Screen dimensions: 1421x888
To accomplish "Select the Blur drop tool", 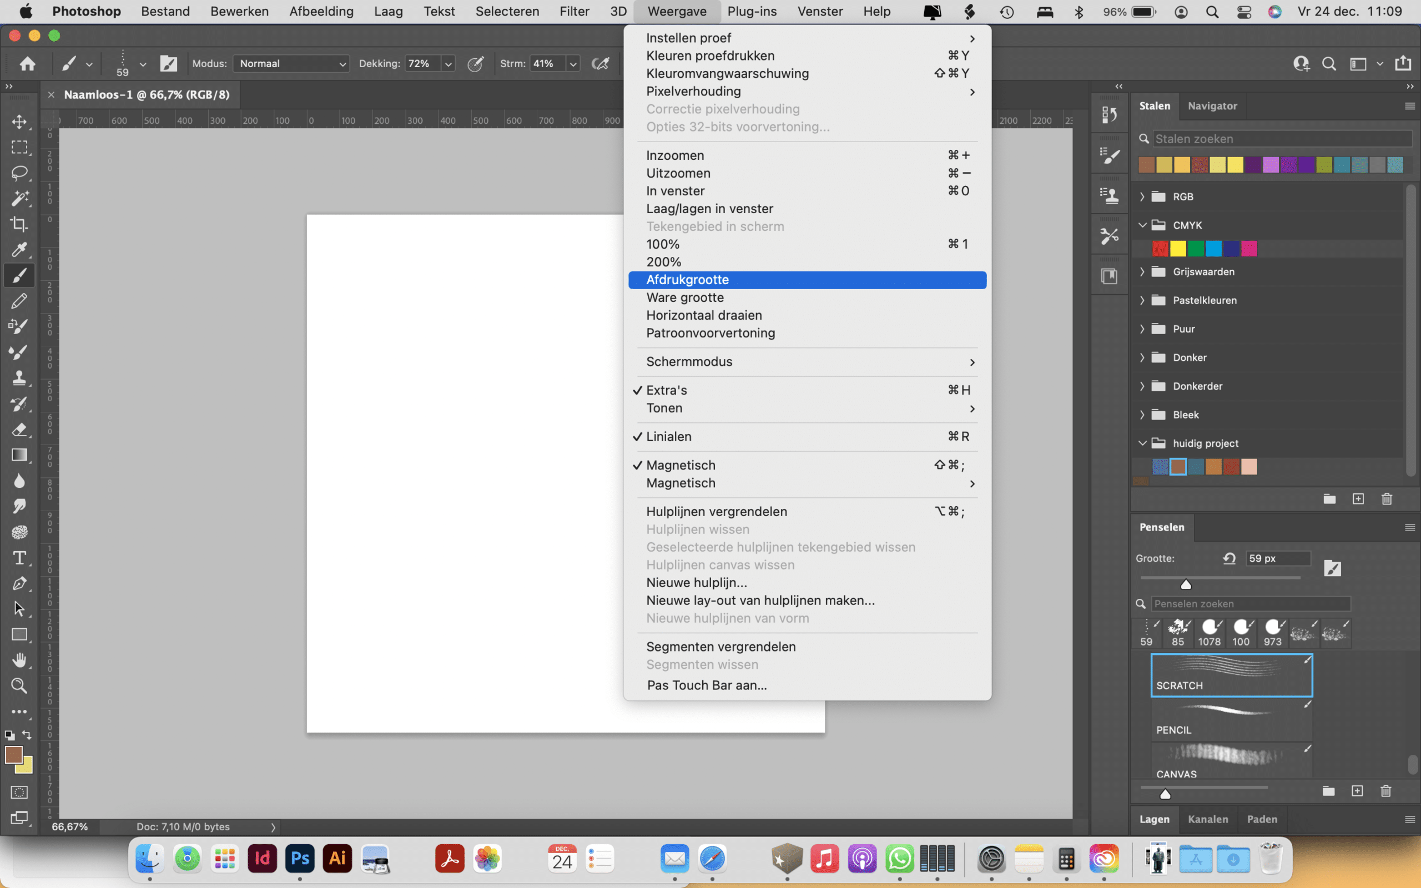I will [x=19, y=481].
